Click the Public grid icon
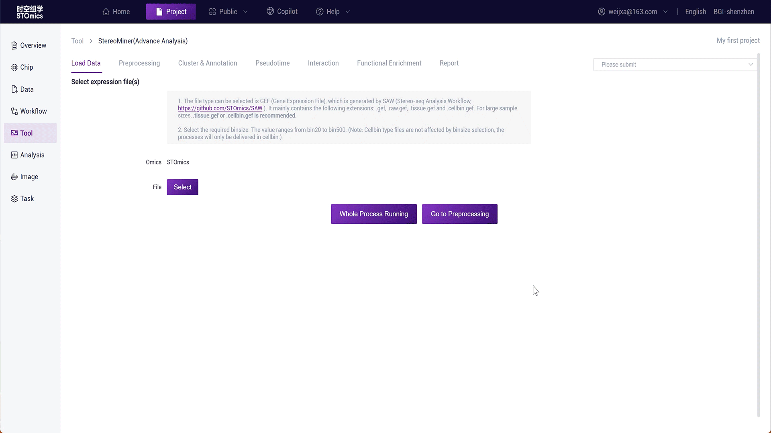The height and width of the screenshot is (433, 771). 212,12
